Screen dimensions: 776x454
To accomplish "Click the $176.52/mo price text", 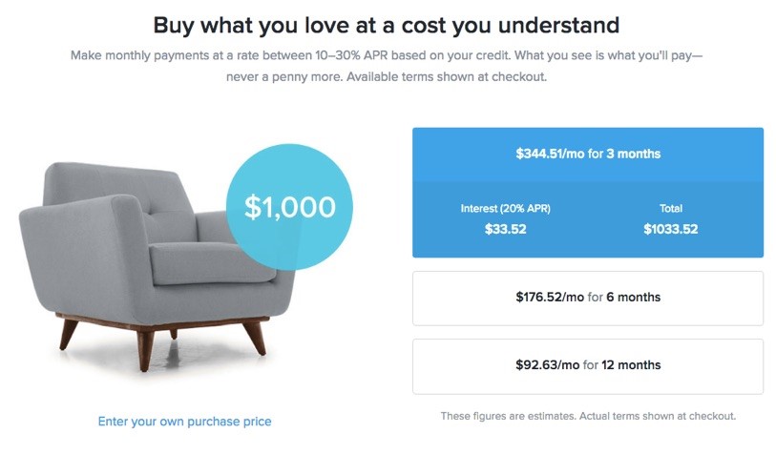I will click(x=550, y=298).
